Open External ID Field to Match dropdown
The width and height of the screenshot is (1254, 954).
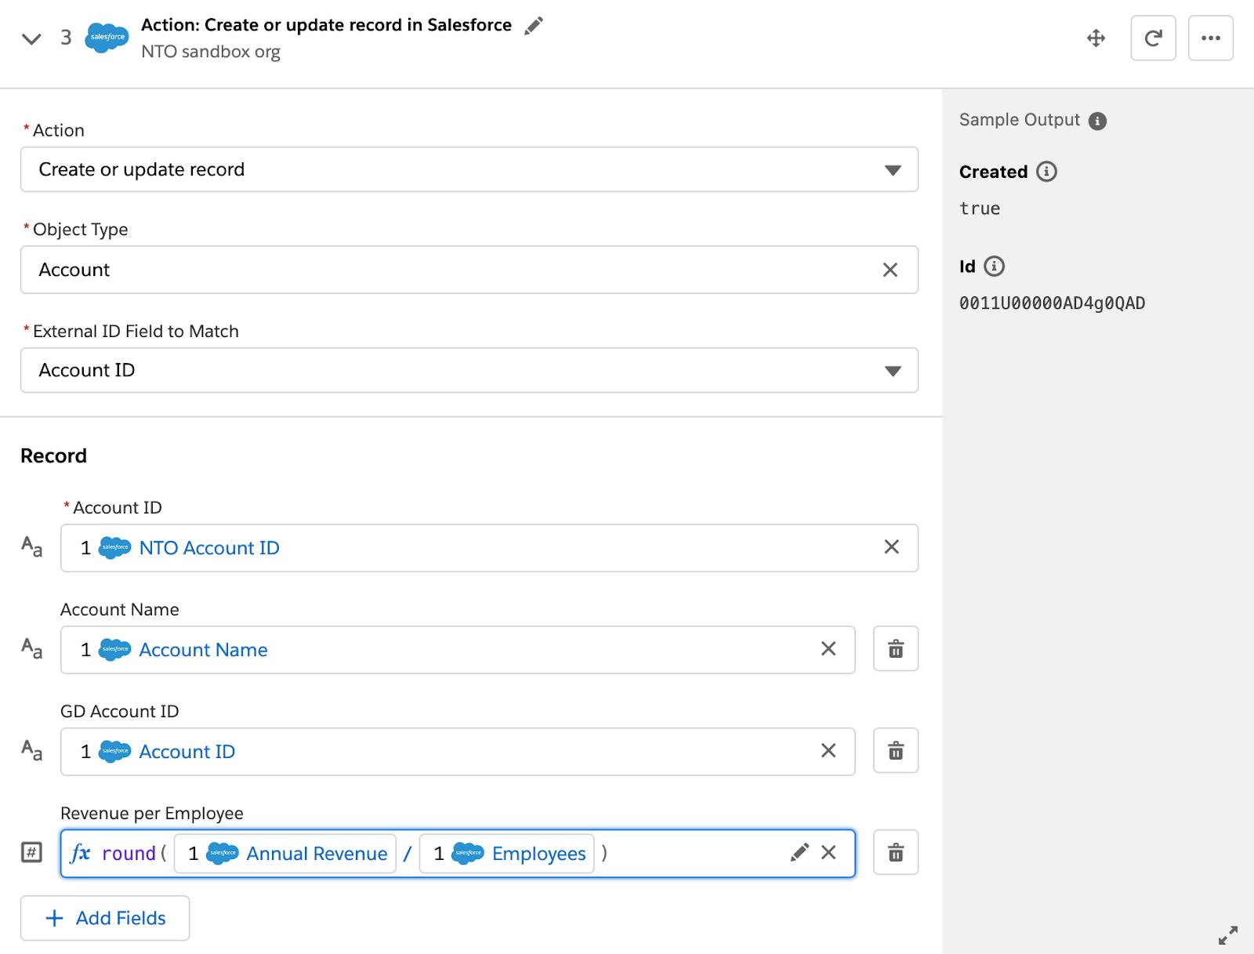tap(469, 370)
